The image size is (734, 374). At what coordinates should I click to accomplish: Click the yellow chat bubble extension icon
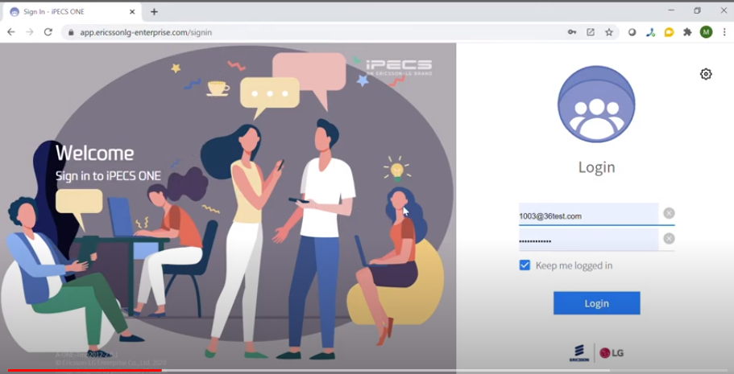[669, 32]
